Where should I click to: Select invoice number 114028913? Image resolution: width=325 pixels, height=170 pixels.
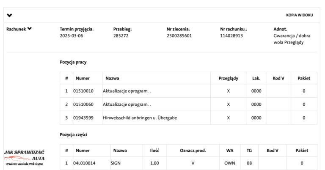pos(231,36)
